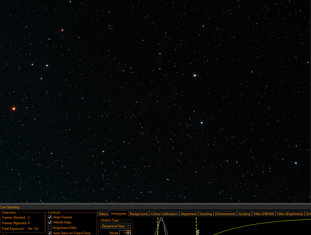Show the Enhancement tab

225,214
